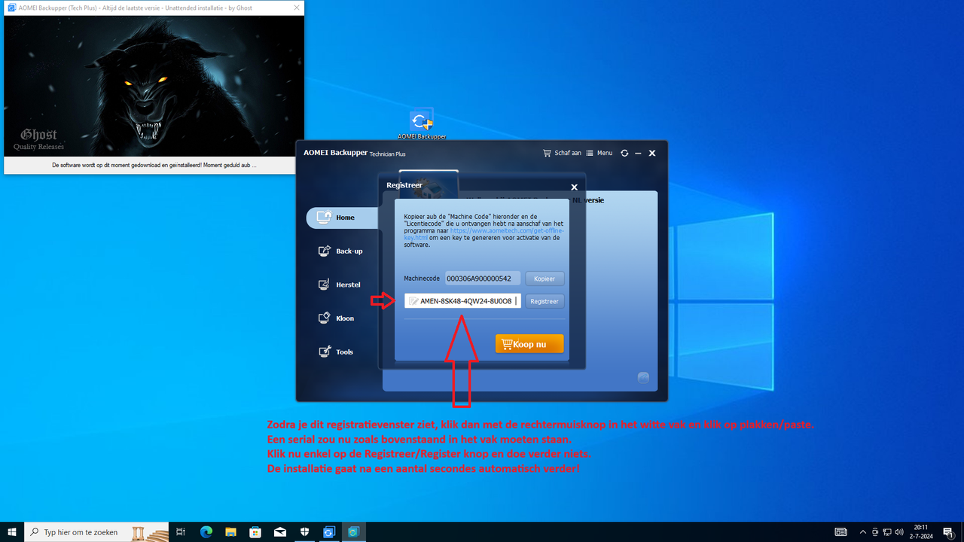964x542 pixels.
Task: Minimize the AOMEI Backupper window
Action: pos(638,153)
